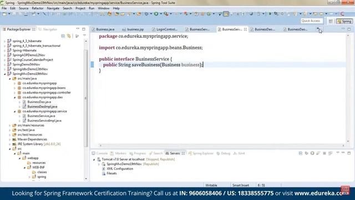Switch to the first BusinessDao... editor tab
Viewport: 355px width, 200px height.
[x=263, y=29]
